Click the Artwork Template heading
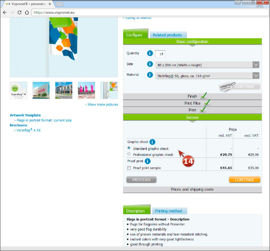 (25, 115)
